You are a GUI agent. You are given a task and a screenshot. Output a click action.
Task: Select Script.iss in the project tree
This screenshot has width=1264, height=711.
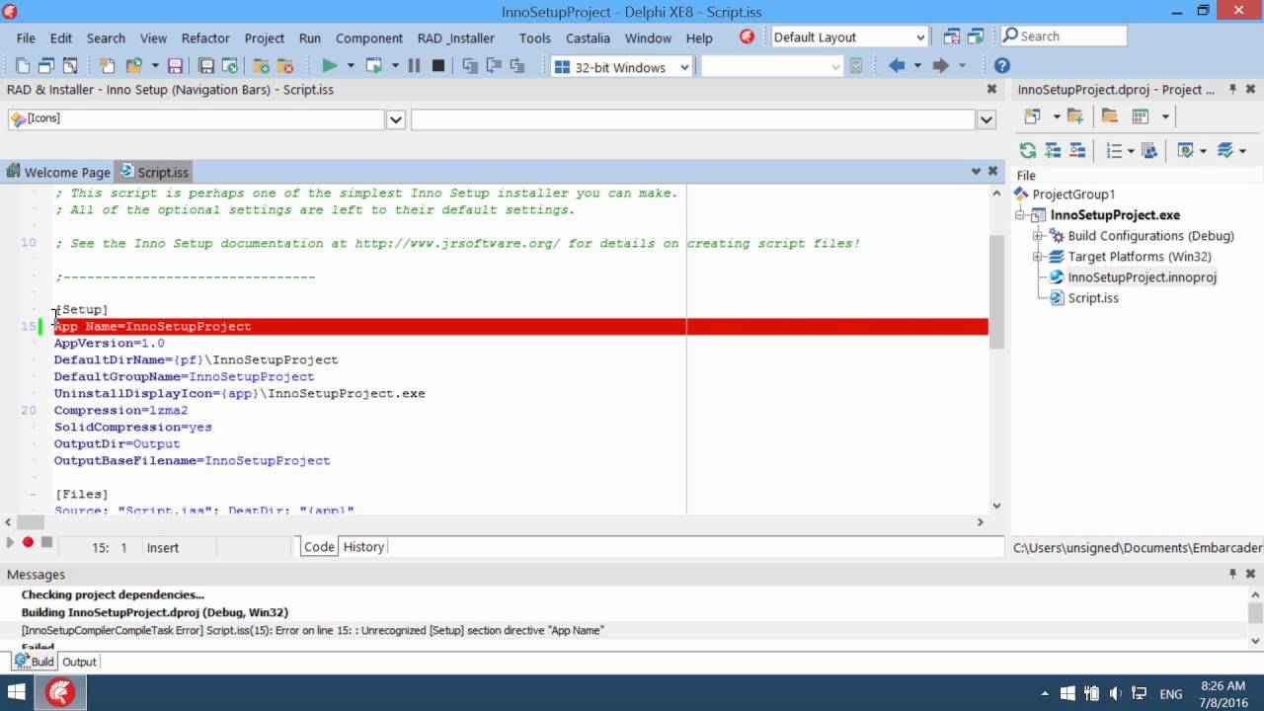(x=1093, y=298)
